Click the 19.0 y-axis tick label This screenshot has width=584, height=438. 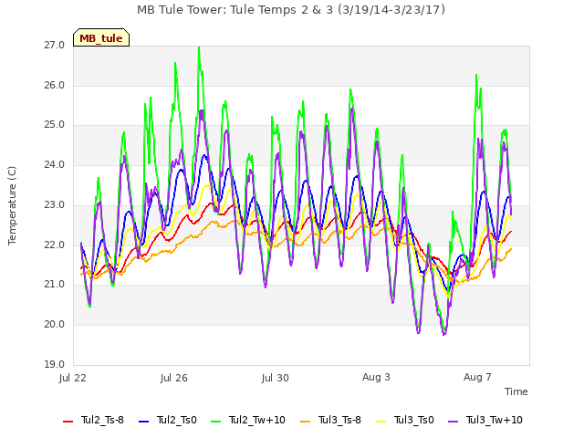point(55,364)
